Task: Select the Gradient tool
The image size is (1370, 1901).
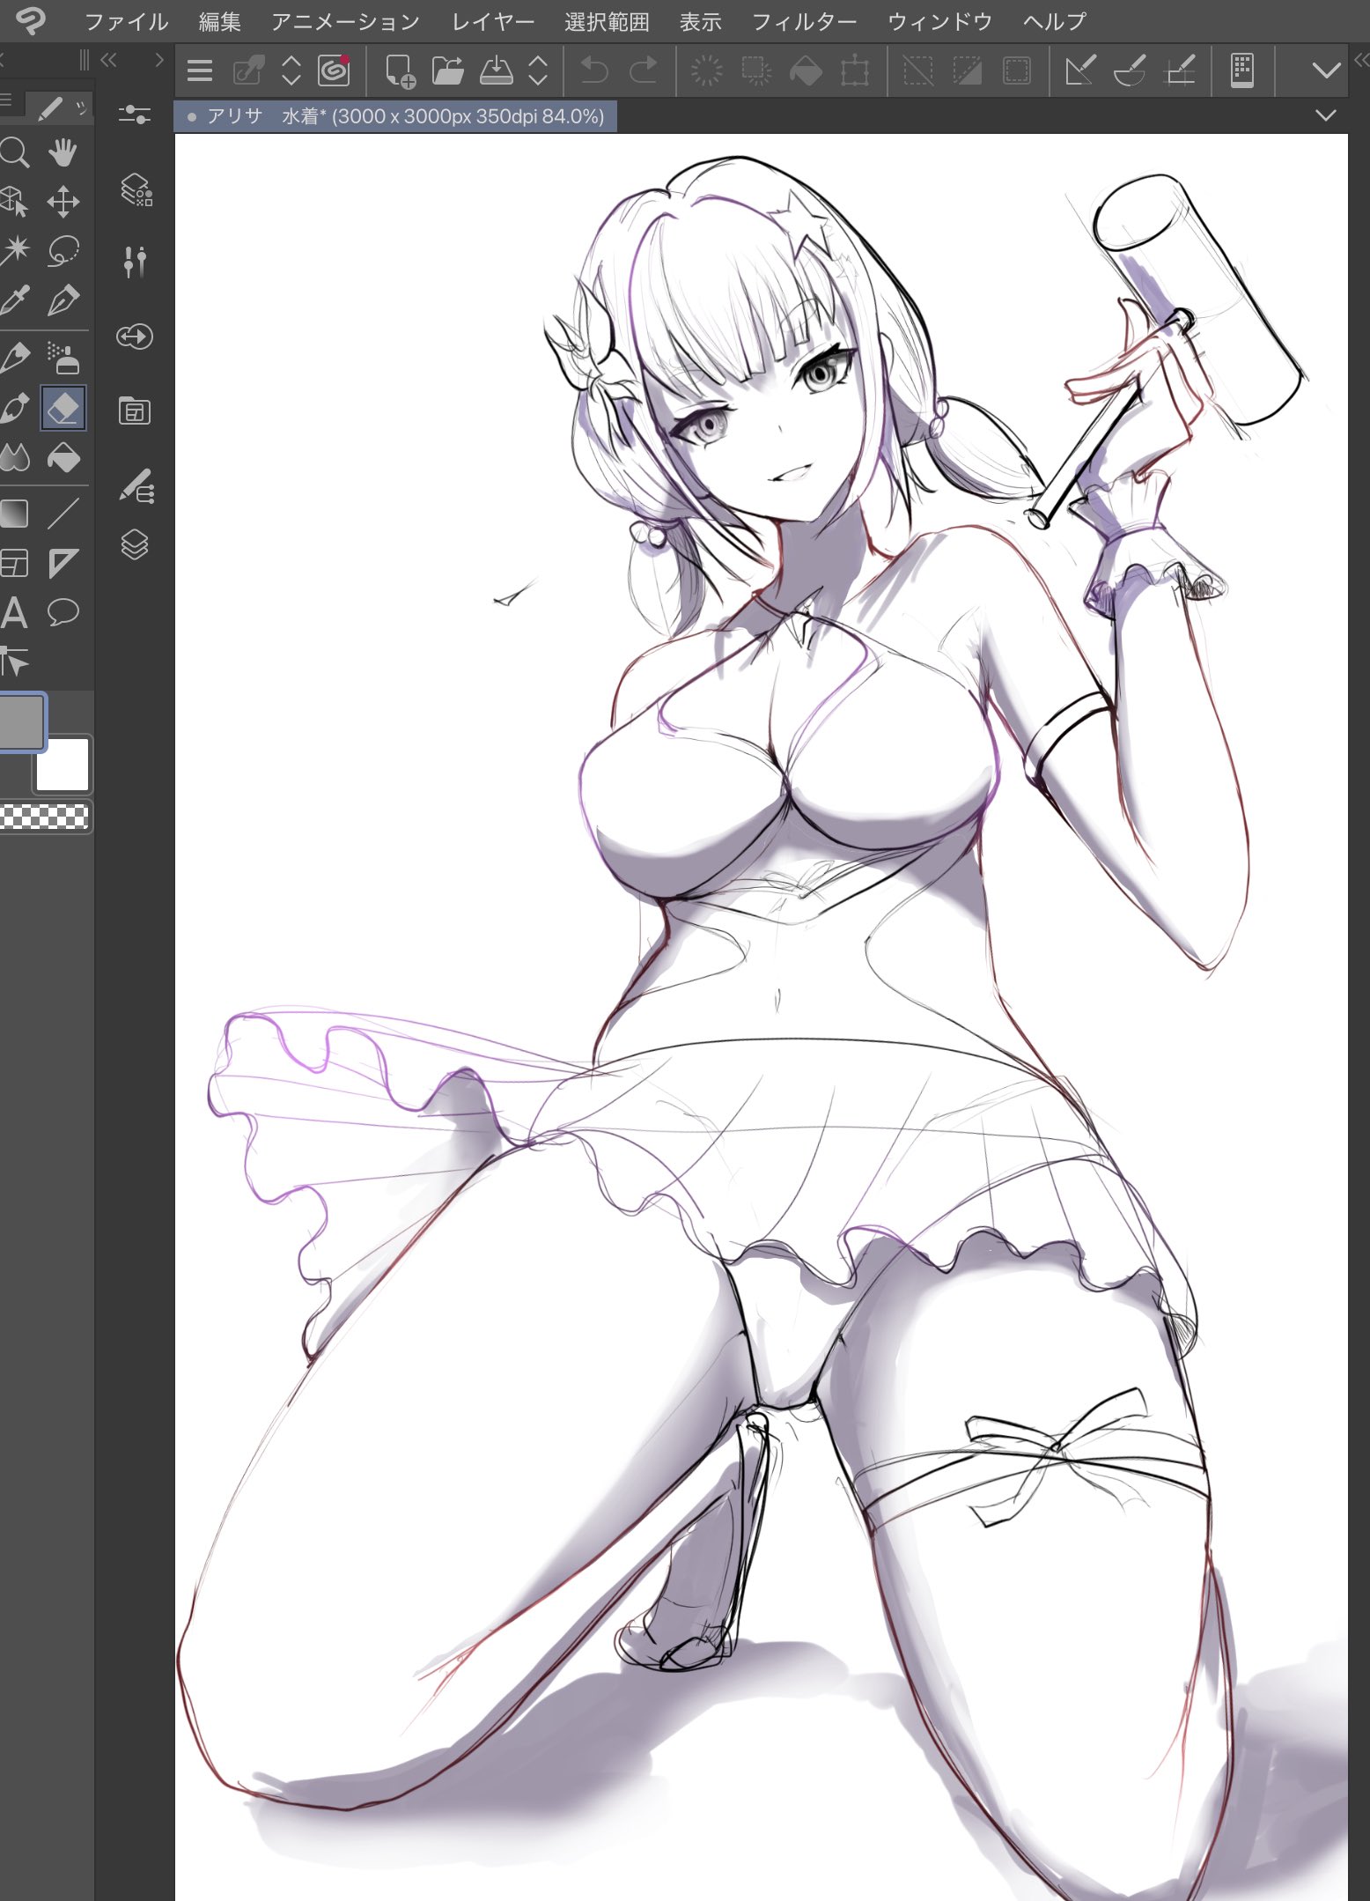Action: (x=14, y=514)
